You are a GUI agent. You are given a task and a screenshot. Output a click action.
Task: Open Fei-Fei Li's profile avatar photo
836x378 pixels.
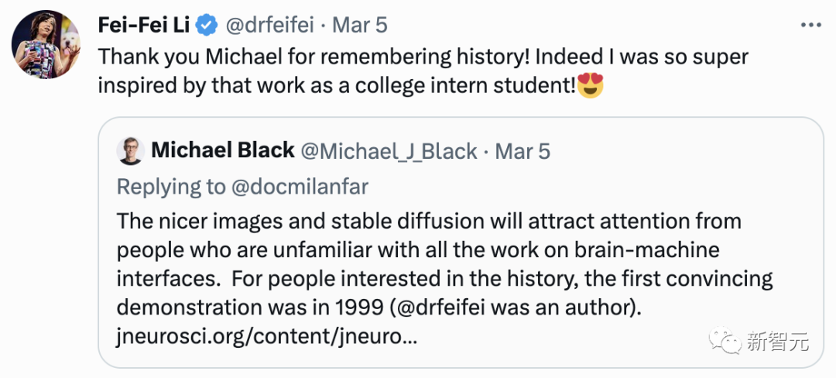[x=46, y=45]
